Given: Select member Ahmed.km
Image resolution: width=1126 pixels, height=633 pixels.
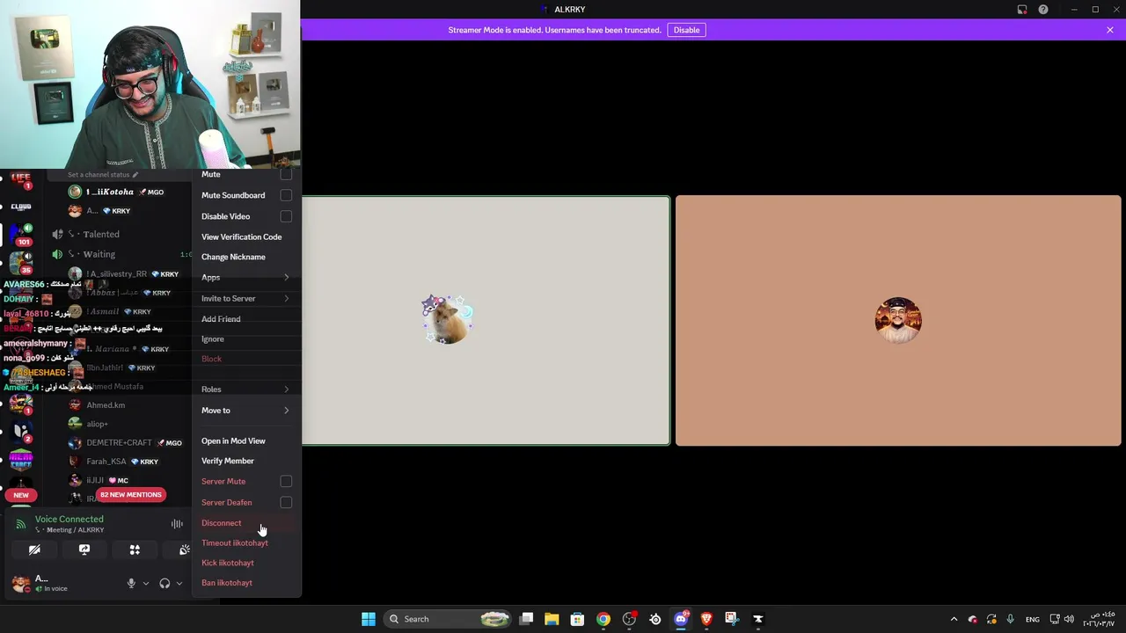Looking at the screenshot, I should coord(106,405).
